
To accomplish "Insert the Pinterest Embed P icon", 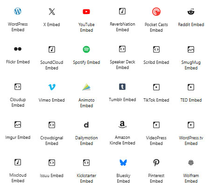I will point(156,163).
